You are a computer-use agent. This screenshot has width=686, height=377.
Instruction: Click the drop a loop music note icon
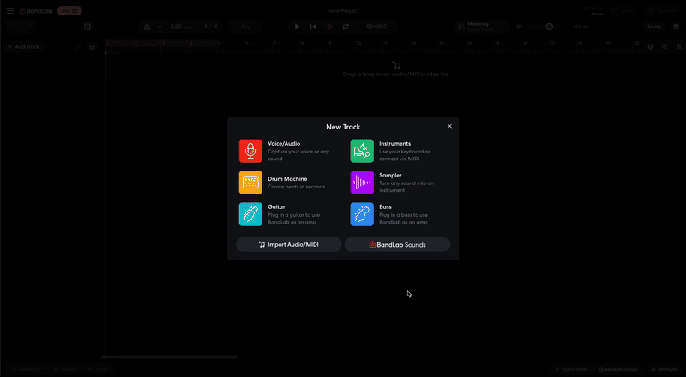(x=396, y=65)
